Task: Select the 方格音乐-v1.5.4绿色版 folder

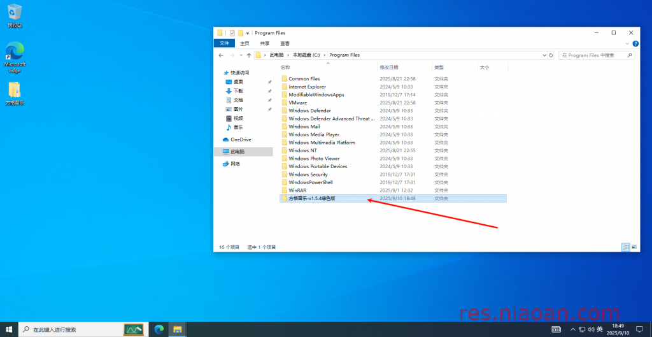Action: pyautogui.click(x=393, y=199)
